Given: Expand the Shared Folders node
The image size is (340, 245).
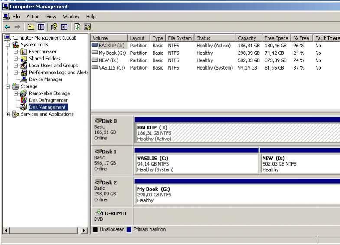Looking at the screenshot, I should click(16, 59).
